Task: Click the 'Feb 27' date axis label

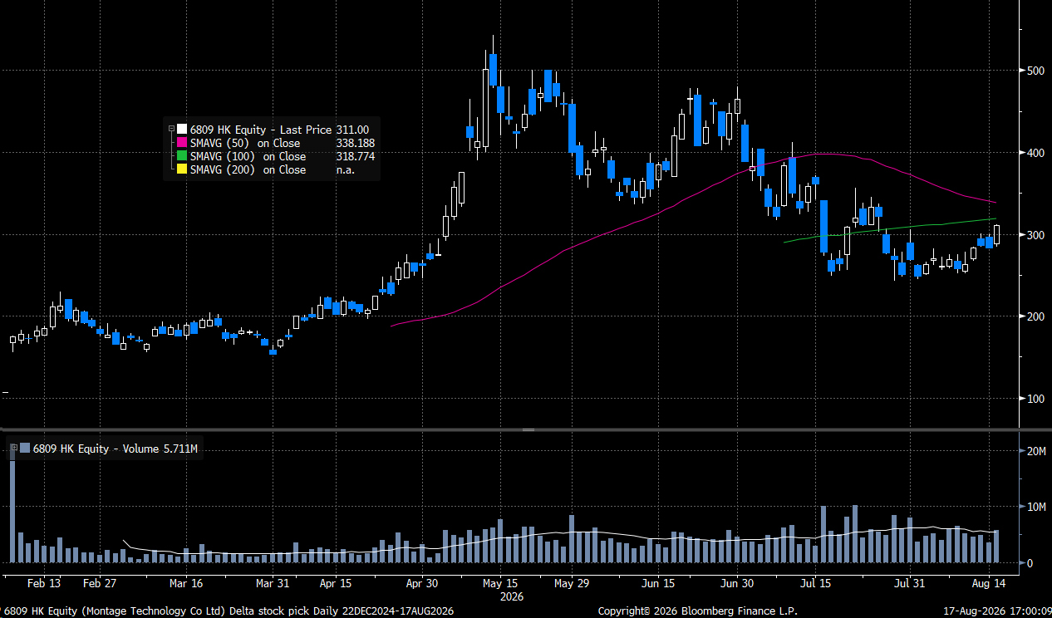Action: 99,583
